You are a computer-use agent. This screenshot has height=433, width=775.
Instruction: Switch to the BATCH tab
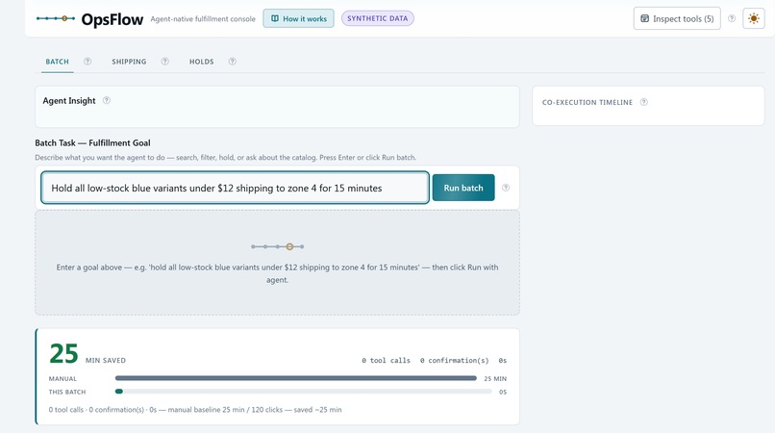58,62
